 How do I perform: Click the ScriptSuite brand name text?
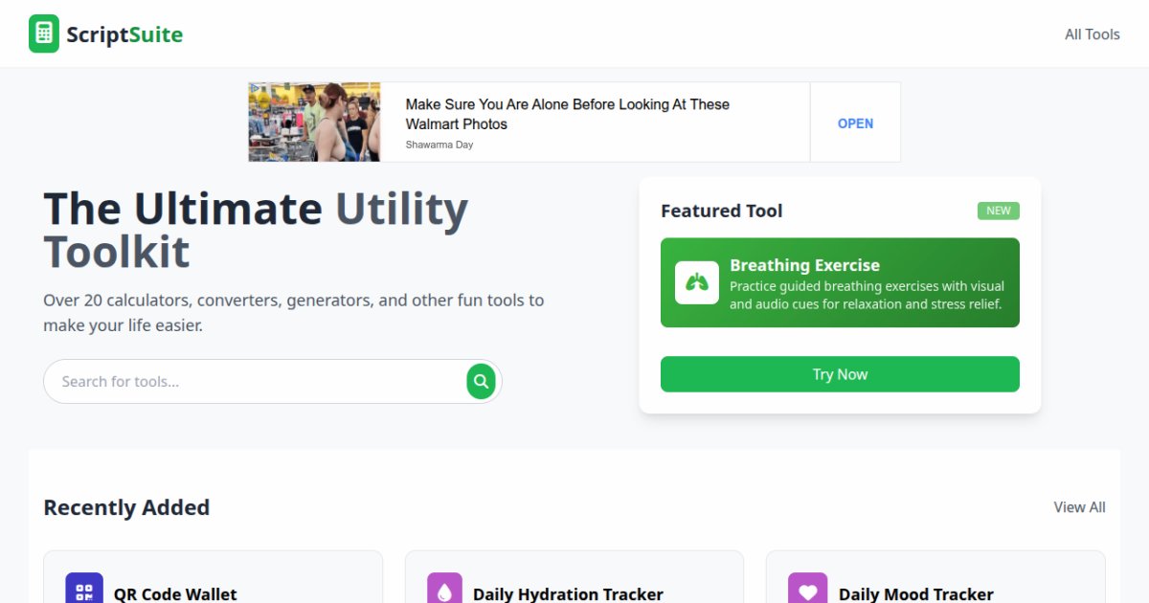point(124,33)
